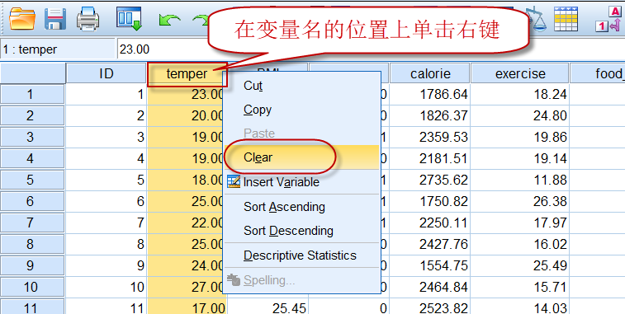625x314 pixels.
Task: Toggle Value Labels icon in toolbar
Action: (608, 19)
